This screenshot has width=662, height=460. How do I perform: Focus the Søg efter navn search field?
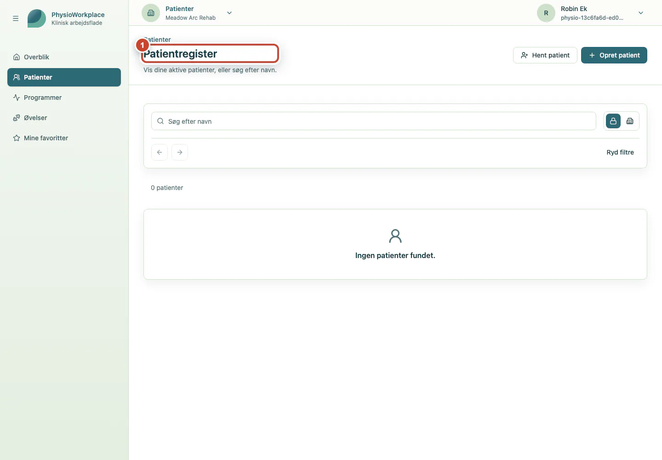pos(374,121)
